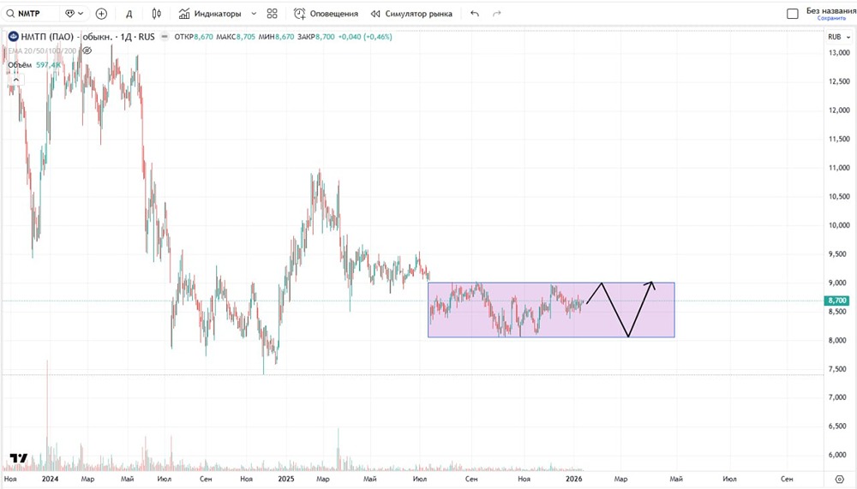Click the 2026 time axis label
Image resolution: width=857 pixels, height=489 pixels.
573,480
